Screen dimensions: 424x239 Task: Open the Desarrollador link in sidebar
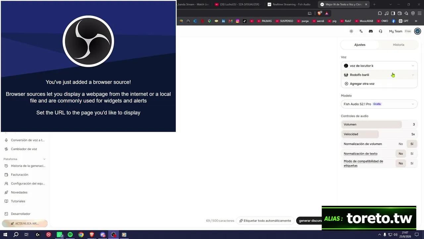[x=25, y=214]
